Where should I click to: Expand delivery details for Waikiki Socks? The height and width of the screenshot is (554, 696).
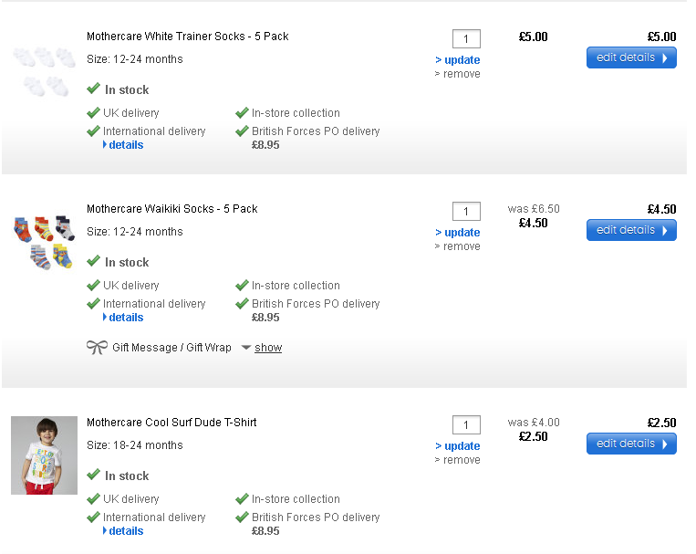coord(126,318)
